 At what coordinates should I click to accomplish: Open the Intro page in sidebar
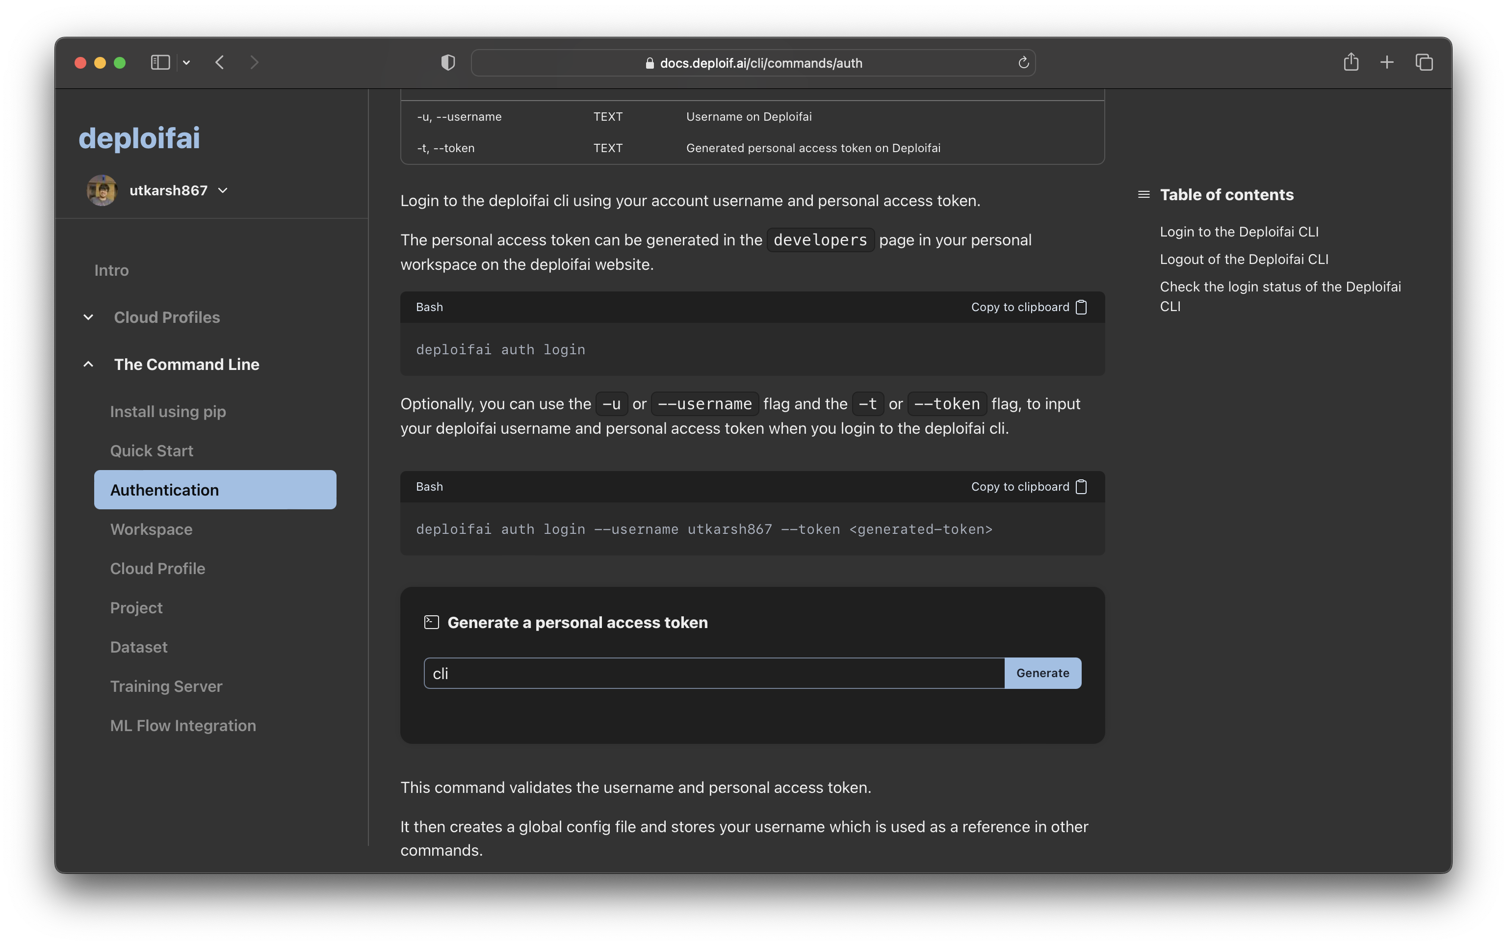tap(111, 270)
